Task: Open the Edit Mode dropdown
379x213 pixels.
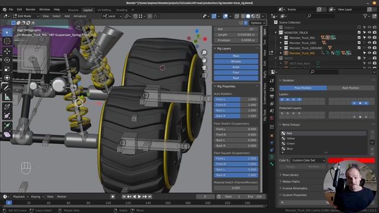Action: click(x=26, y=16)
